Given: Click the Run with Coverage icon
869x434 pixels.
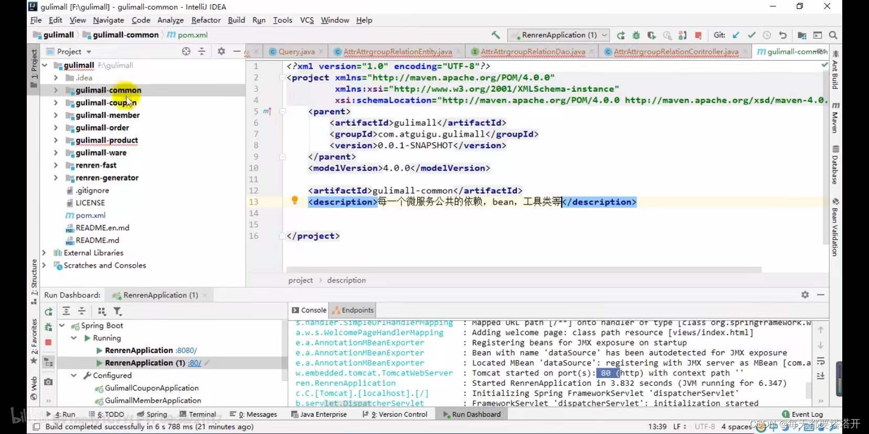Looking at the screenshot, I should click(x=651, y=35).
